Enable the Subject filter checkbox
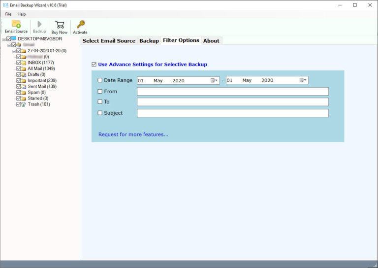Viewport: 378px width, 268px height. click(x=100, y=113)
